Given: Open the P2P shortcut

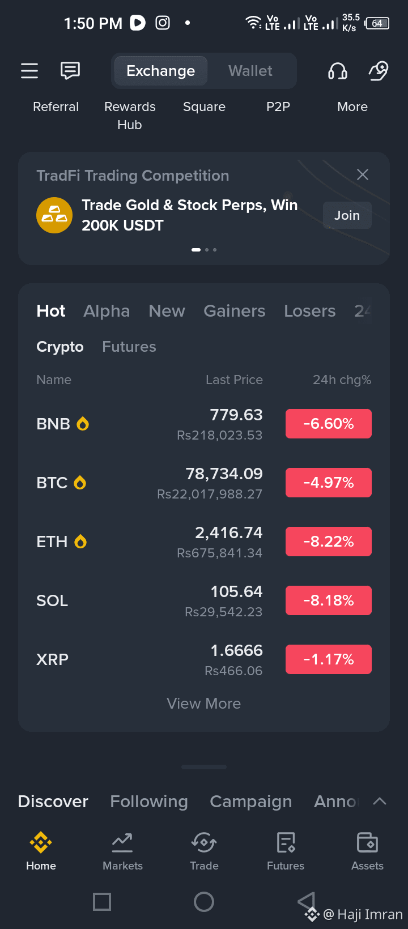Looking at the screenshot, I should click(278, 106).
